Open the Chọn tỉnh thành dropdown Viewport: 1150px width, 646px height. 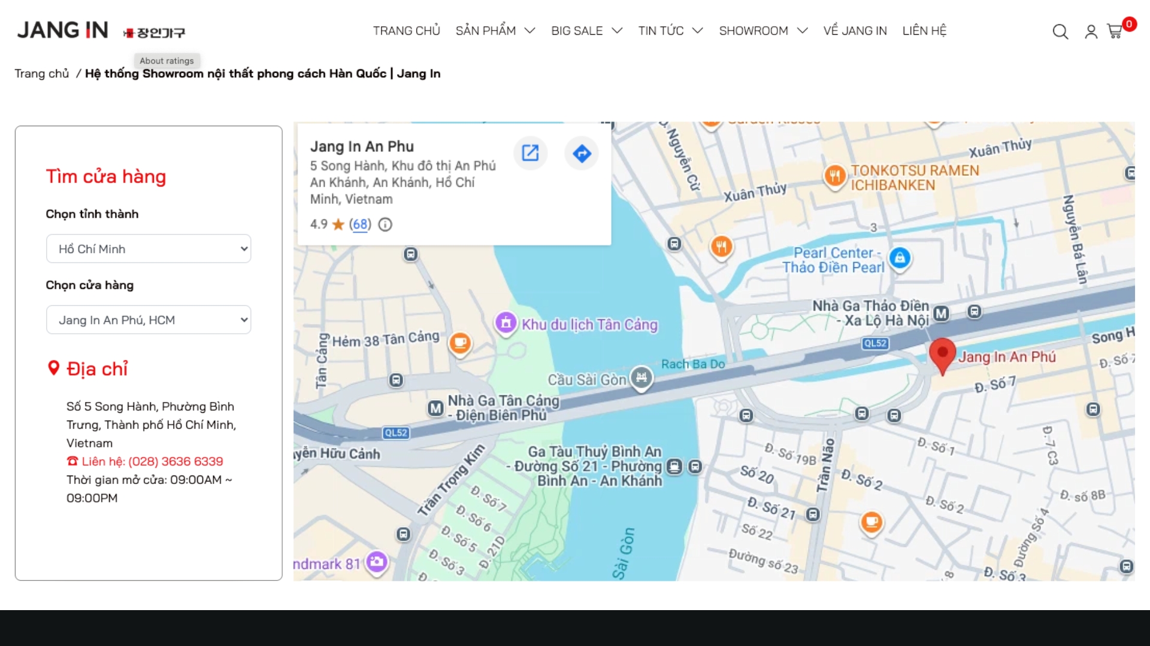tap(149, 249)
